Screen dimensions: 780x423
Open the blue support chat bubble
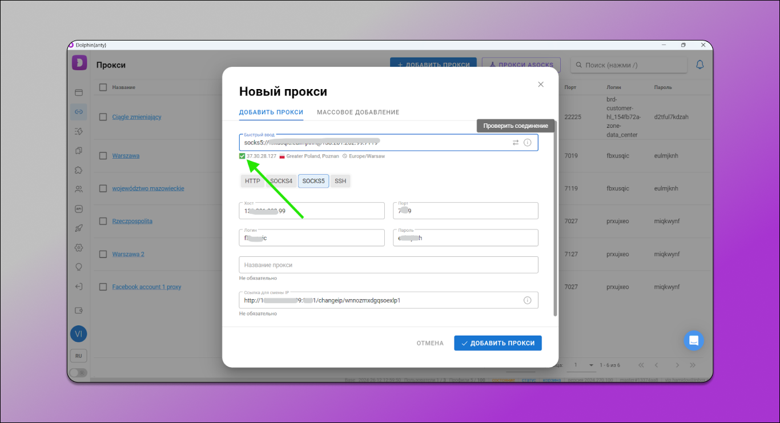pos(694,341)
